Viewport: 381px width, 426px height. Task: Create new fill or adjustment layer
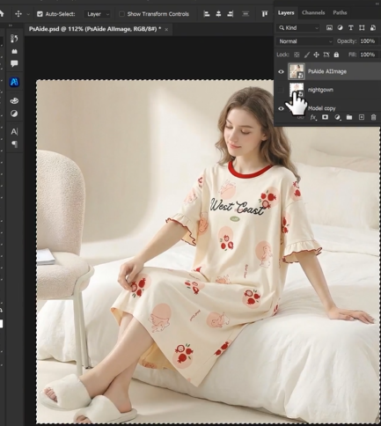click(x=337, y=117)
